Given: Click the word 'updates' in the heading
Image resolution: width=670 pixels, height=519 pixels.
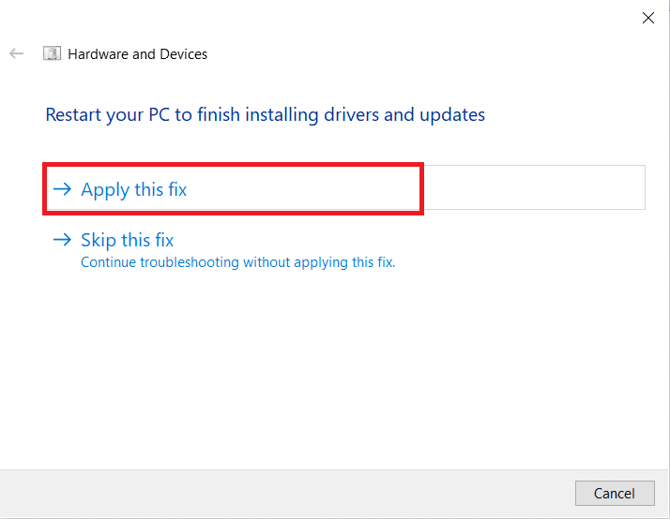Looking at the screenshot, I should [x=453, y=115].
